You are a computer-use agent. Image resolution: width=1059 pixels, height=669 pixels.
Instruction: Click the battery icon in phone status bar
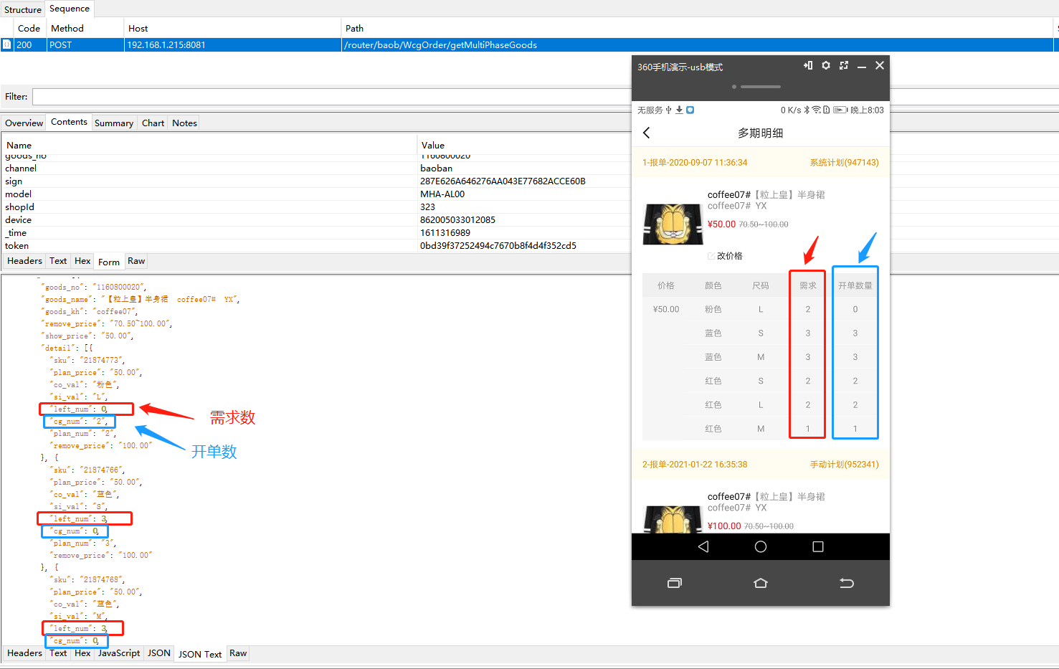(x=840, y=110)
